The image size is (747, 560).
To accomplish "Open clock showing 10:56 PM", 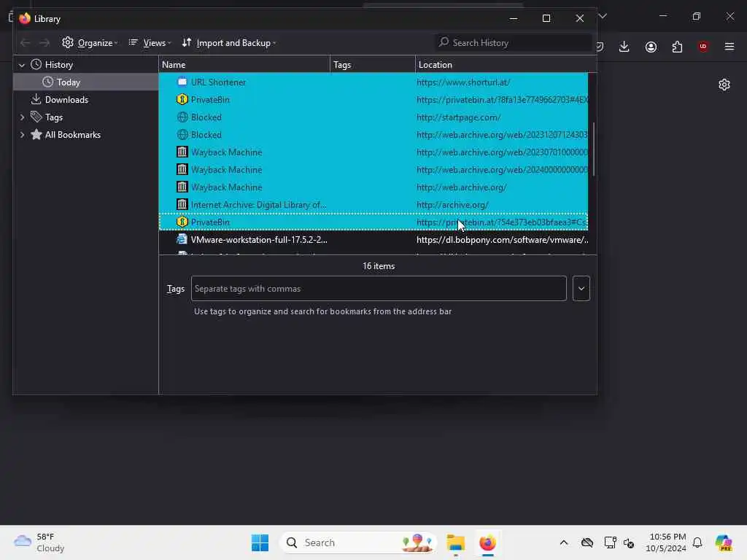I will (x=666, y=542).
